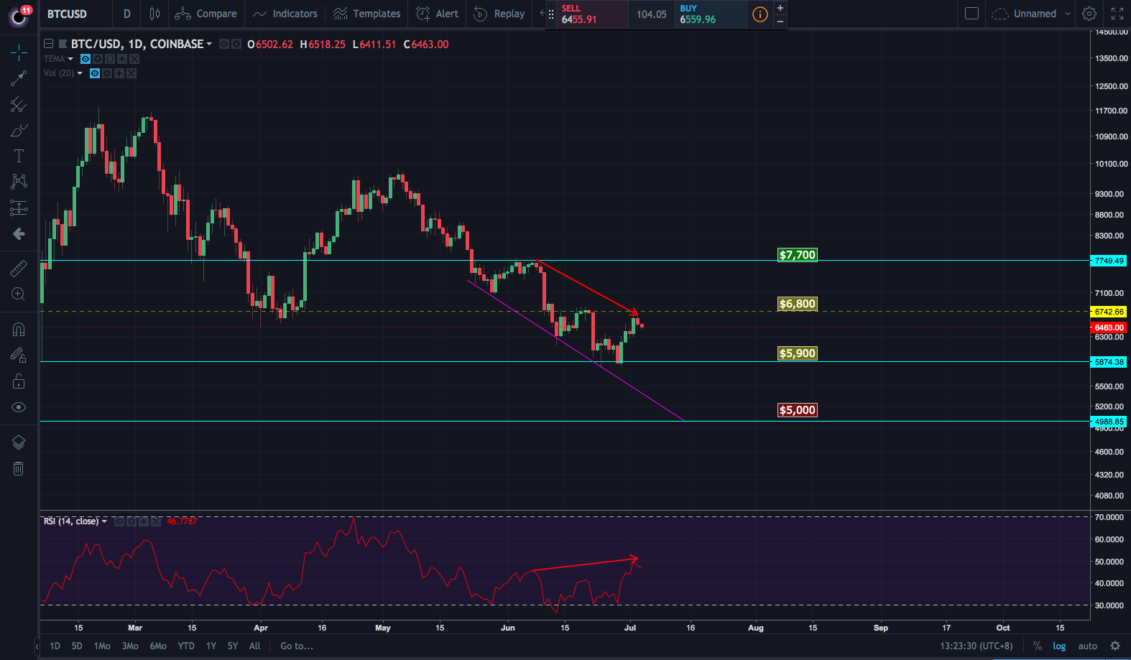1131x660 pixels.
Task: Toggle lock all drawing tools
Action: click(19, 381)
